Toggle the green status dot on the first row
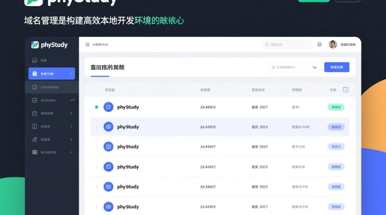The height and width of the screenshot is (215, 386). pyautogui.click(x=97, y=106)
